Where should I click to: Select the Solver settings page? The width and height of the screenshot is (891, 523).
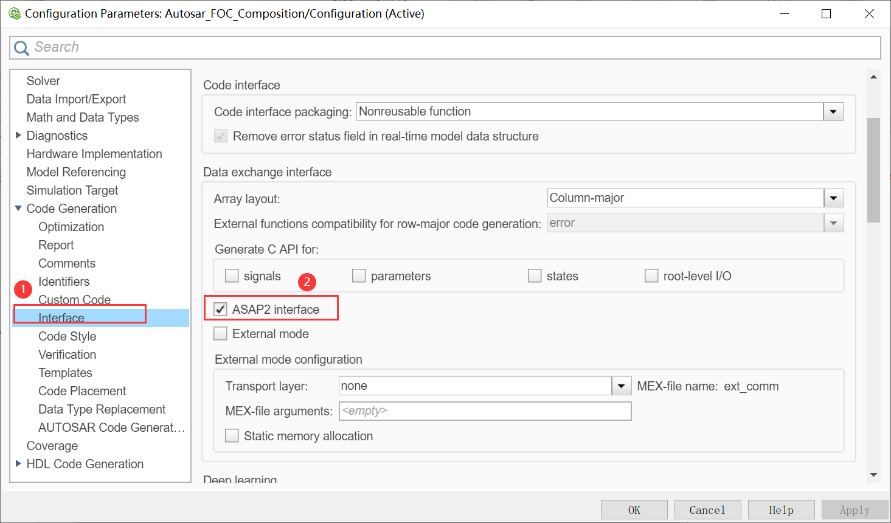point(43,80)
